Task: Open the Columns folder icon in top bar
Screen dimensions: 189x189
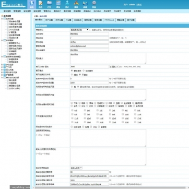Action: 49,3
